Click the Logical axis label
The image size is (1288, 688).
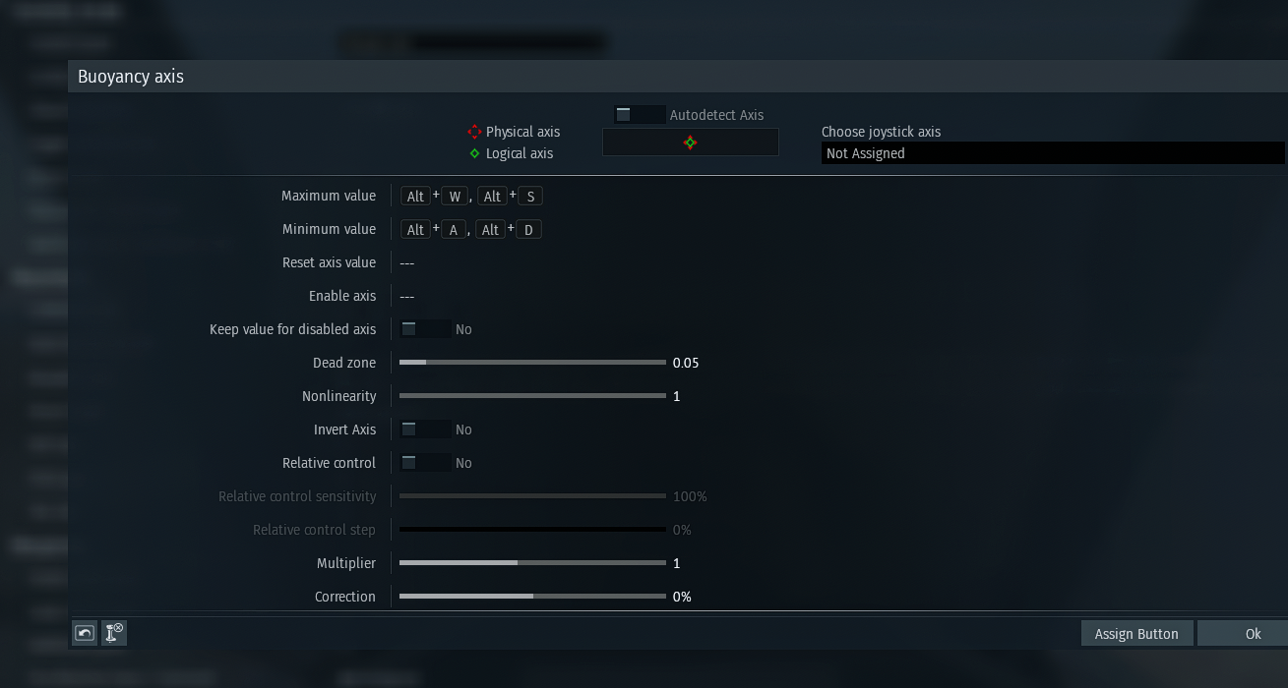pyautogui.click(x=519, y=153)
